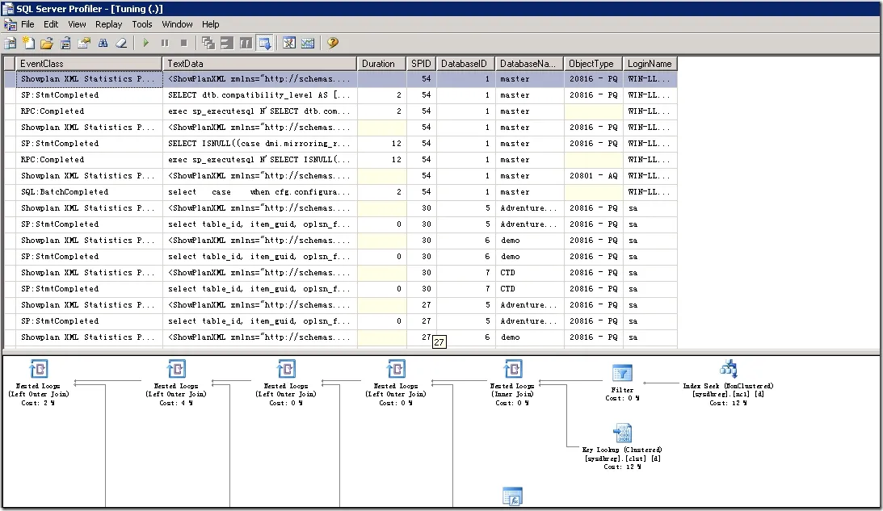Viewport: 883px width, 511px height.
Task: Select SP:StmtCompleted row with mirroring text
Action: tap(340, 144)
